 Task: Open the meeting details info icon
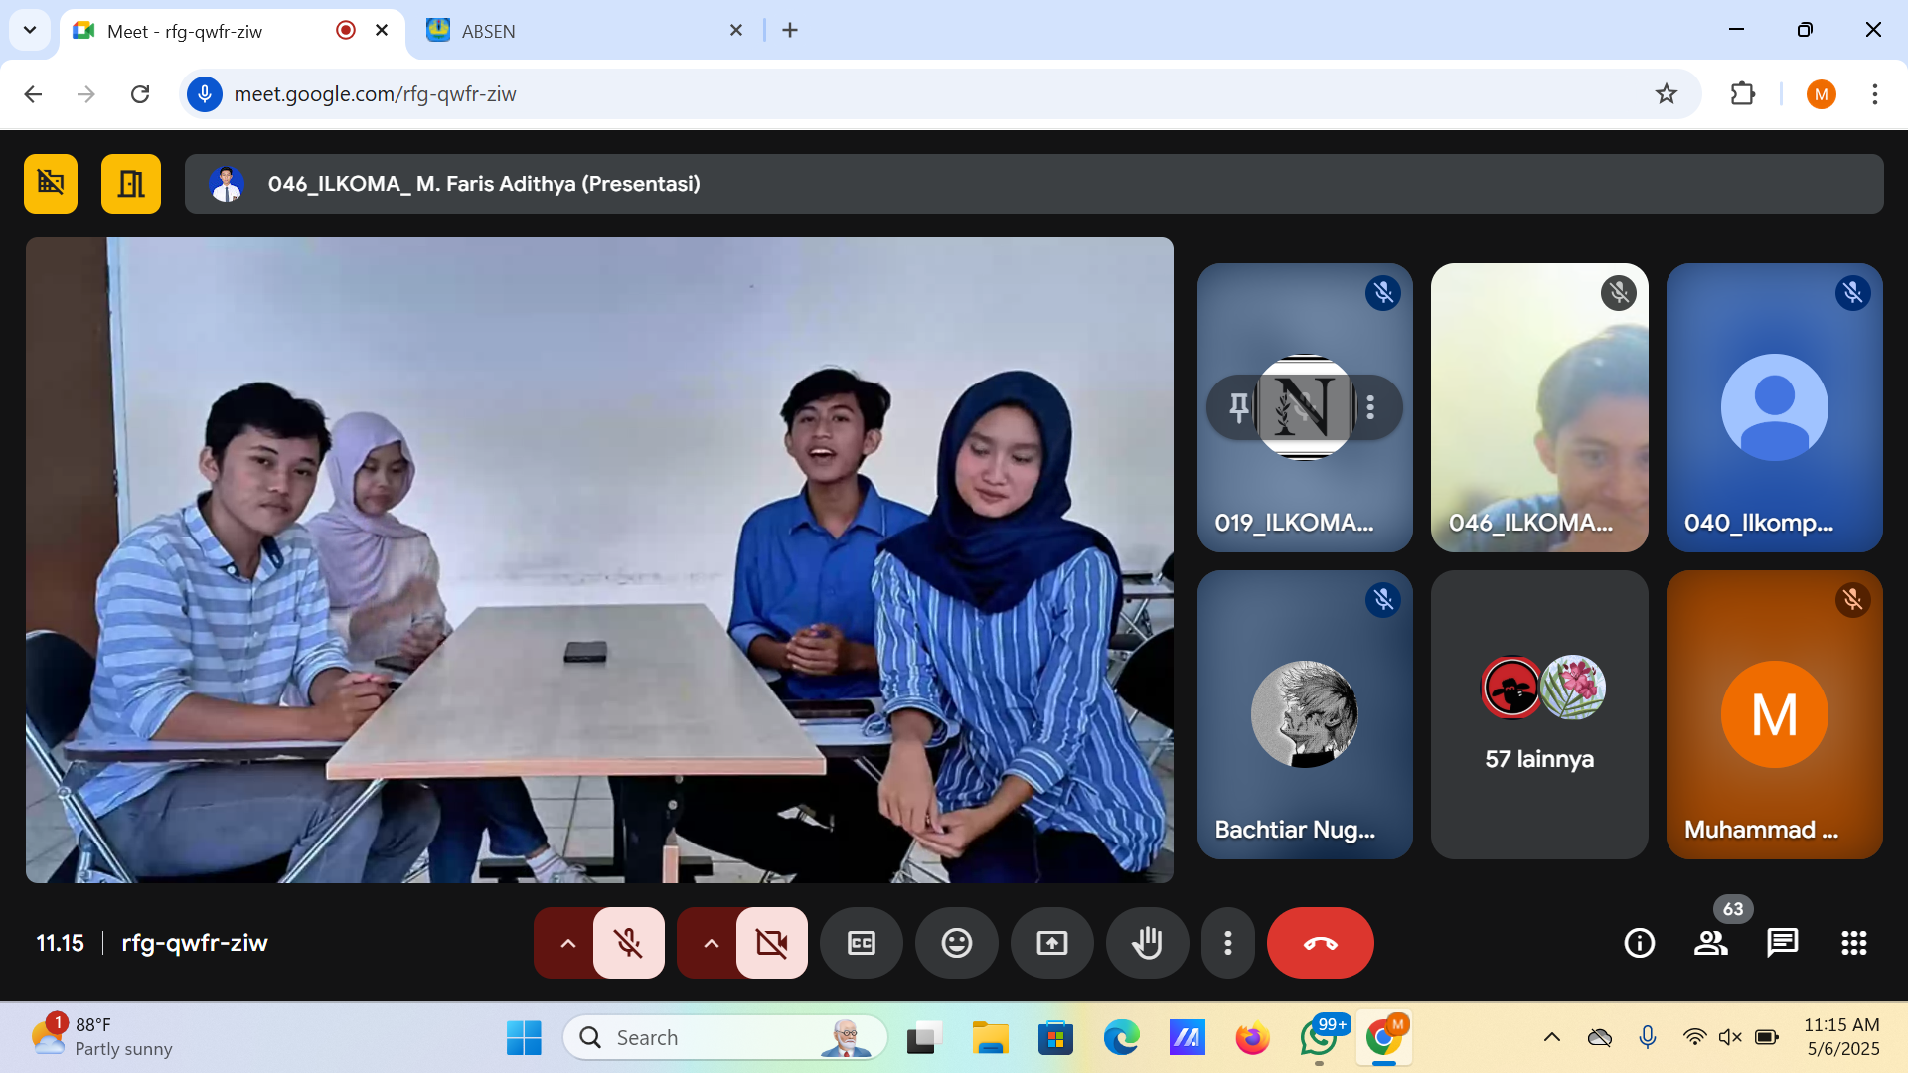tap(1639, 943)
